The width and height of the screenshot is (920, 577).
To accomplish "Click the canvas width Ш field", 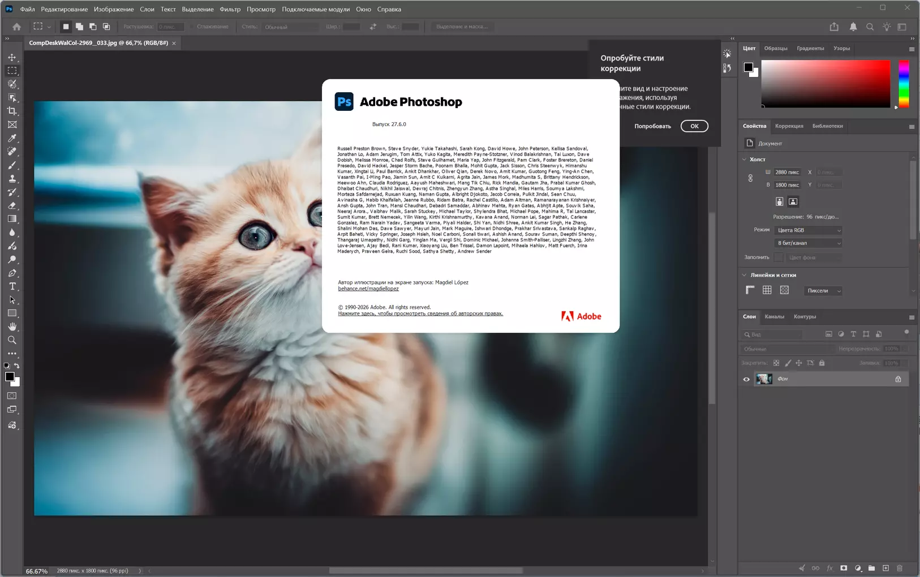I will 787,172.
